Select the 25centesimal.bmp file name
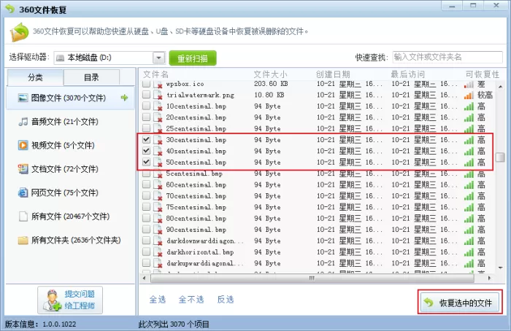This screenshot has width=511, height=331. 196,128
